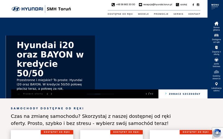The width and height of the screenshot is (223, 139).
Task: Click the szukaj search link
Action: [x=183, y=5]
